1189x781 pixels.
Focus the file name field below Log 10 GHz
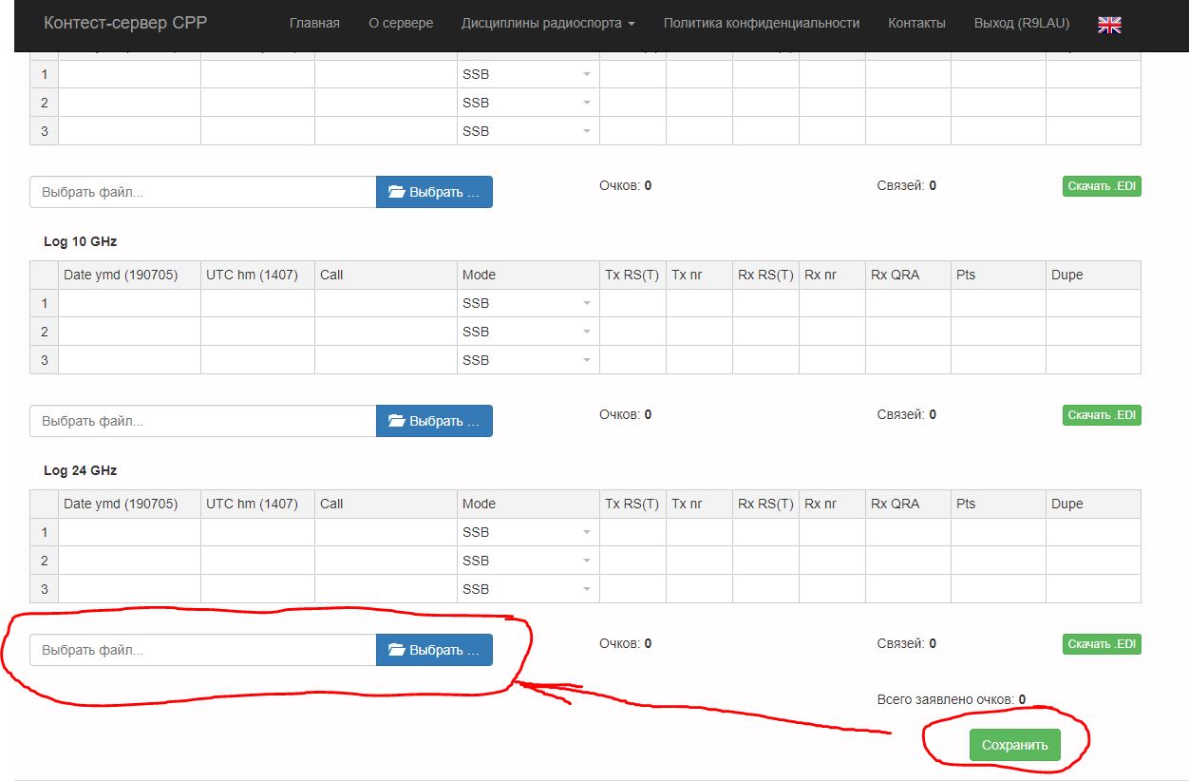point(203,421)
